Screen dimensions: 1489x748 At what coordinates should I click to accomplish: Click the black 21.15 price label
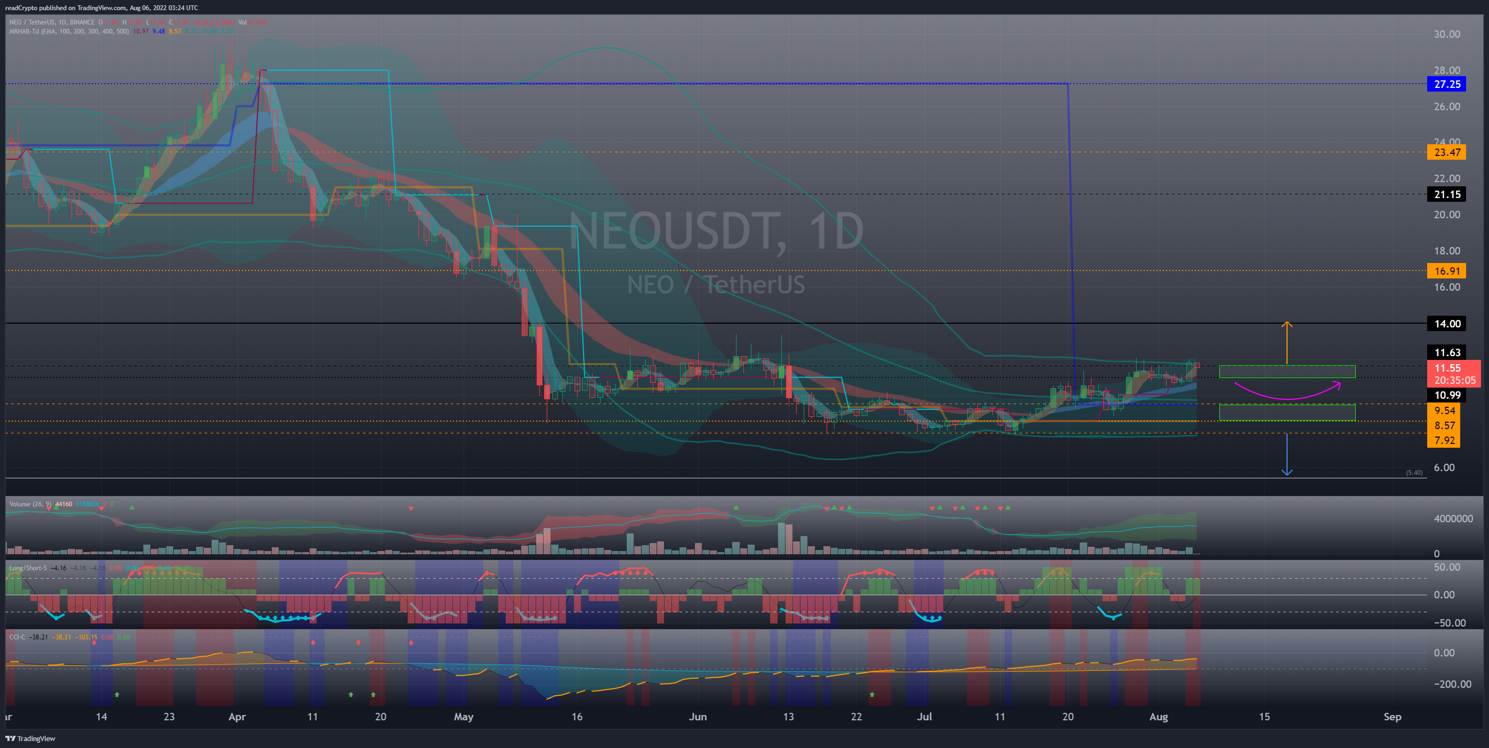[x=1447, y=195]
